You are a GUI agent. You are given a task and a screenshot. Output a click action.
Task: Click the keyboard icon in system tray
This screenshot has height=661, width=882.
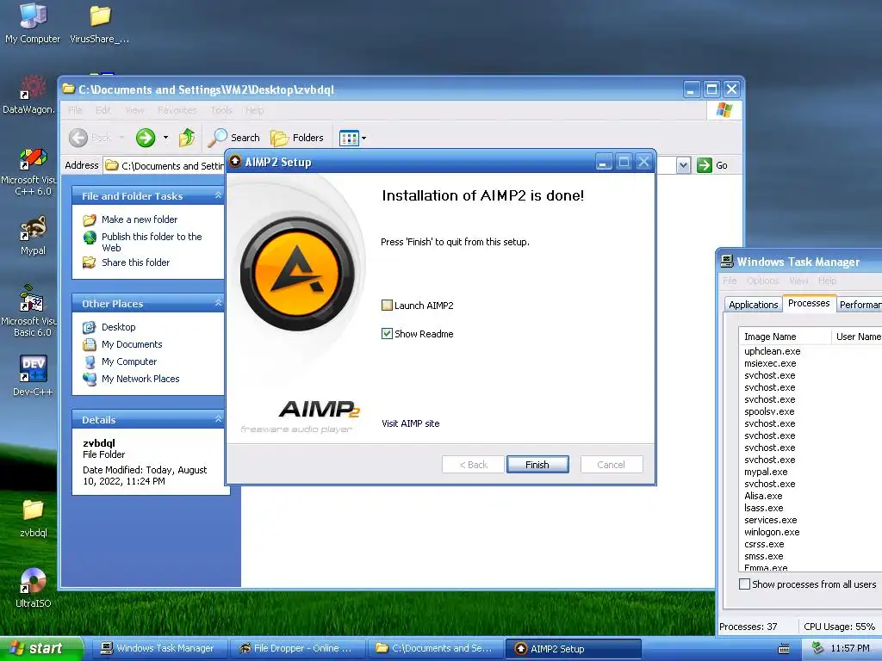click(783, 649)
